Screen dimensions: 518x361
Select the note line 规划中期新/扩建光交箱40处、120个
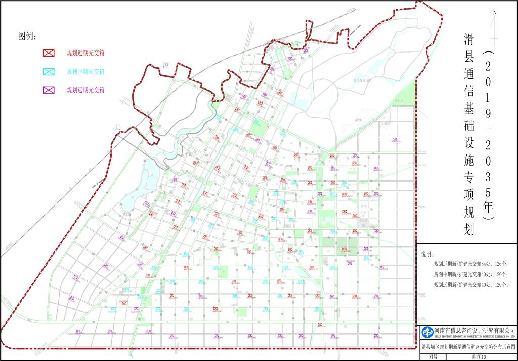(471, 274)
